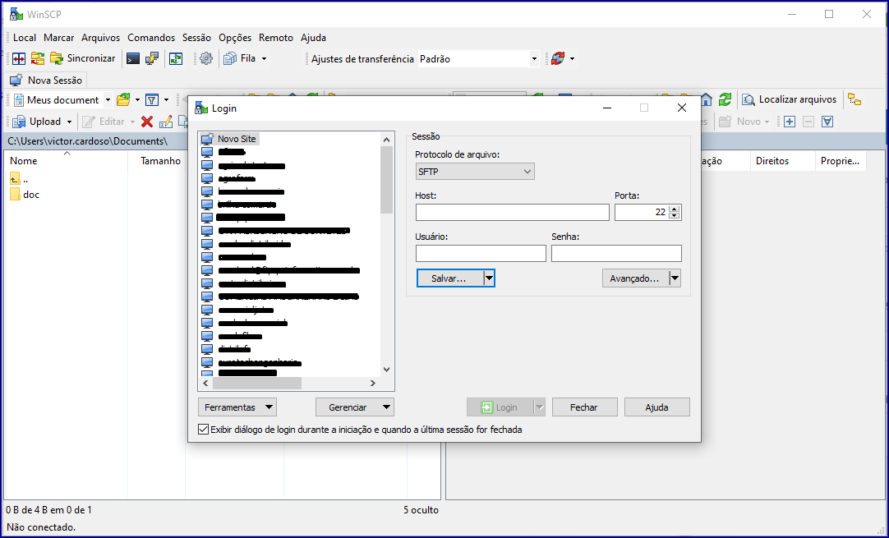The image size is (889, 538).
Task: Expand the Avançado button dropdown arrow
Action: pyautogui.click(x=675, y=278)
